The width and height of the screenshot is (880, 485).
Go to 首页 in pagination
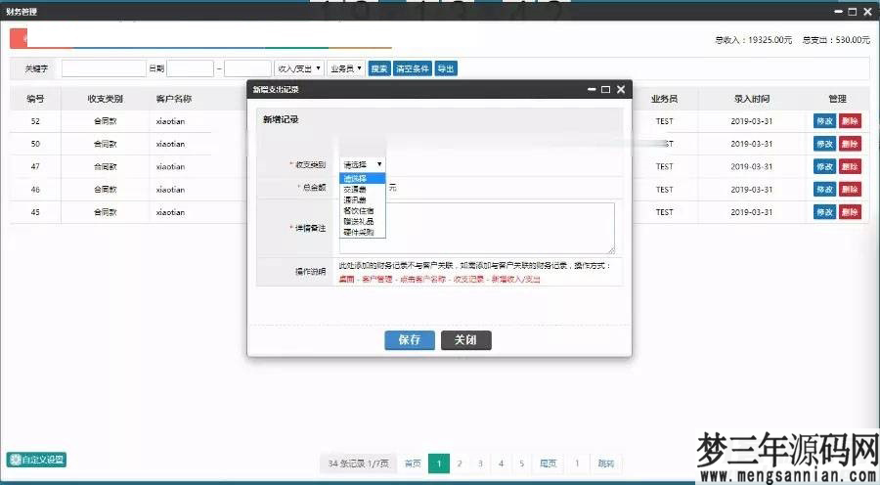click(413, 463)
